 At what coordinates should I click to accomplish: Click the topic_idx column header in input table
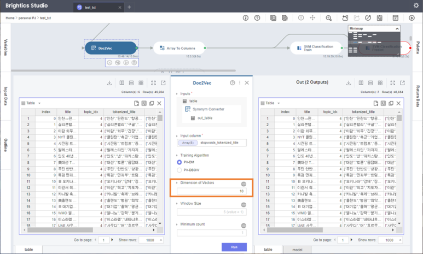(91, 112)
